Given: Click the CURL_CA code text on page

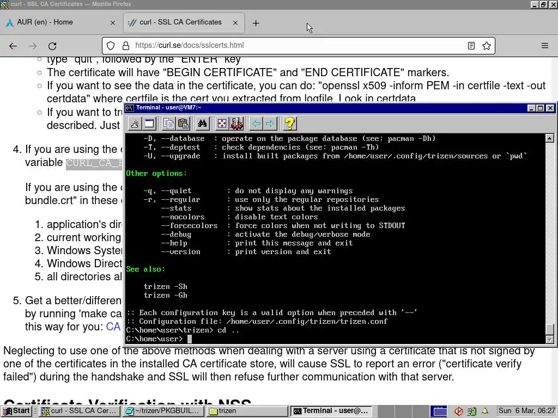Looking at the screenshot, I should [94, 163].
